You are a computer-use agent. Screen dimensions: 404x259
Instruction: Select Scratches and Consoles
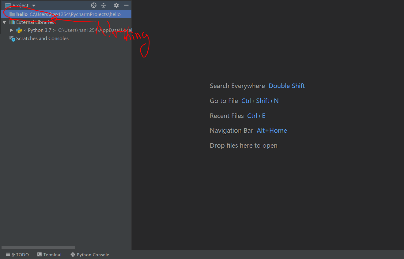point(42,39)
